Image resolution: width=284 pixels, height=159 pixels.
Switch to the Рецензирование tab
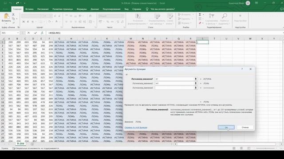111,9
